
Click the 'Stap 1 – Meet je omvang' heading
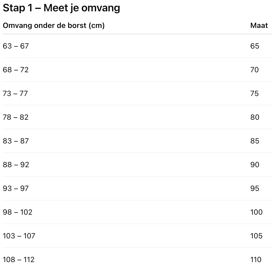(61, 8)
